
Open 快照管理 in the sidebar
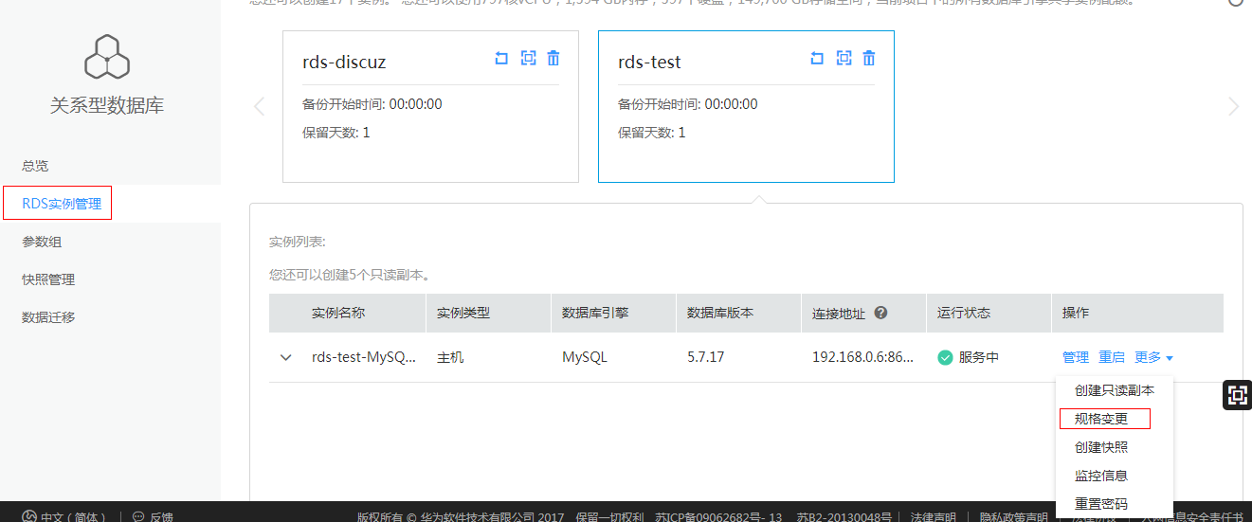pos(48,279)
